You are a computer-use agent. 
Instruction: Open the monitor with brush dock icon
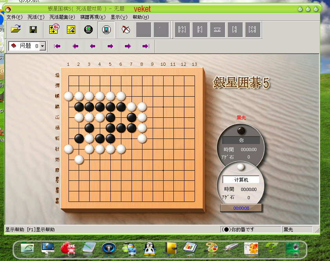pos(48,248)
